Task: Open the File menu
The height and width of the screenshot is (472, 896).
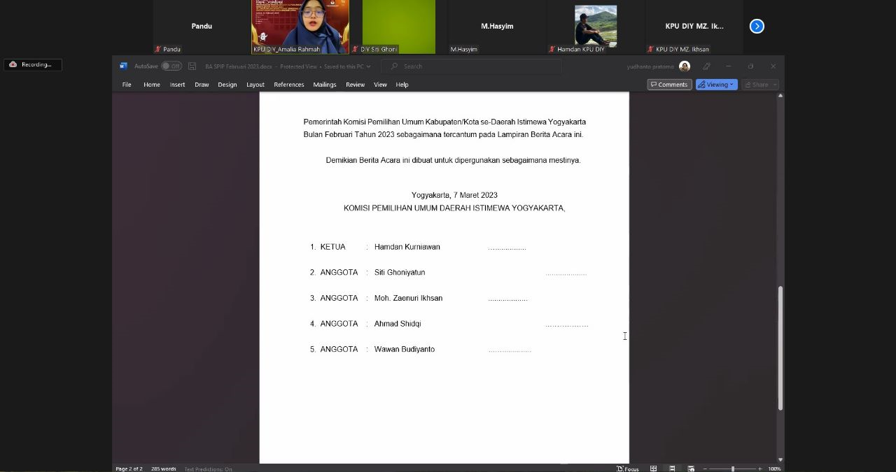Action: coord(127,85)
